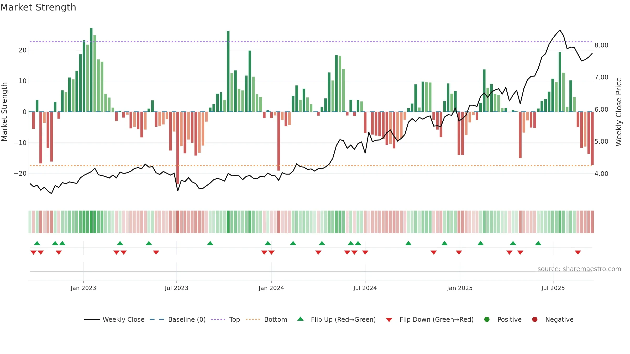630x354 pixels.
Task: Toggle the Negative legend entry
Action: pos(553,319)
